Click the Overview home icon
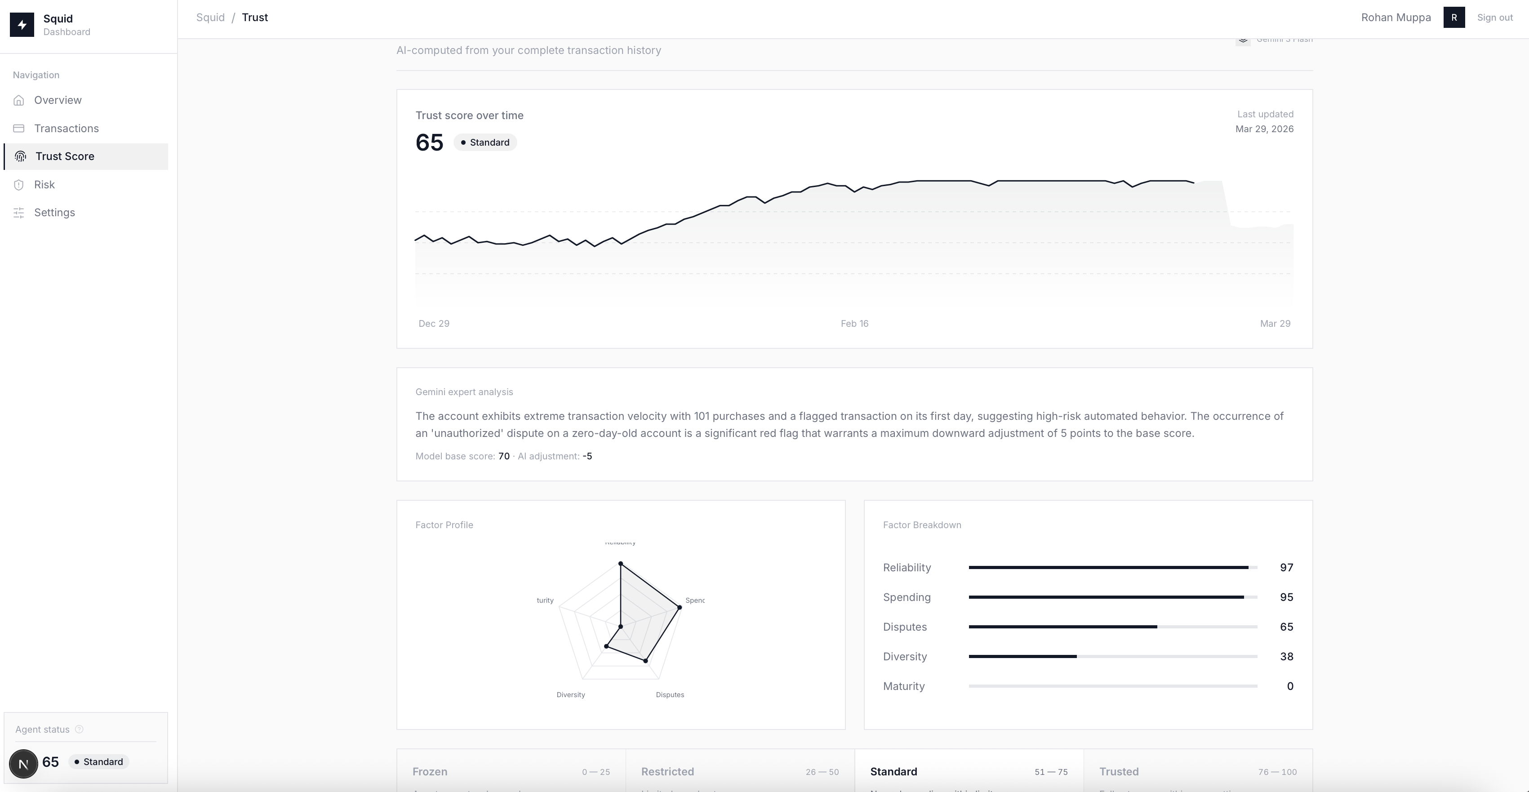The width and height of the screenshot is (1529, 792). tap(19, 100)
